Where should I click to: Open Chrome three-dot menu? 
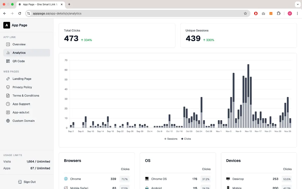297,14
